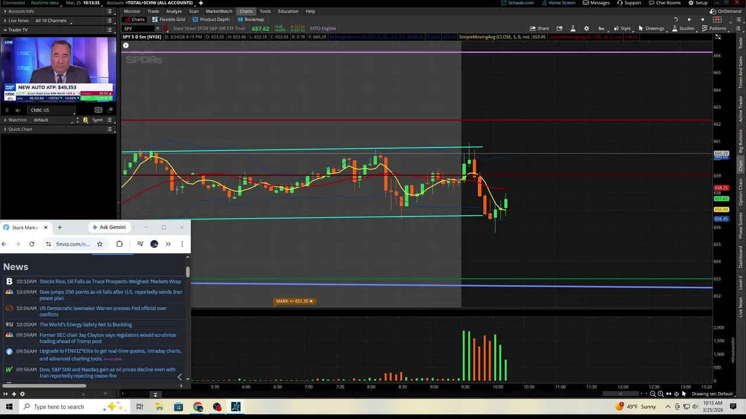The image size is (746, 419).
Task: Click the chart alert/calendar icon next to Share
Action: coord(559,29)
